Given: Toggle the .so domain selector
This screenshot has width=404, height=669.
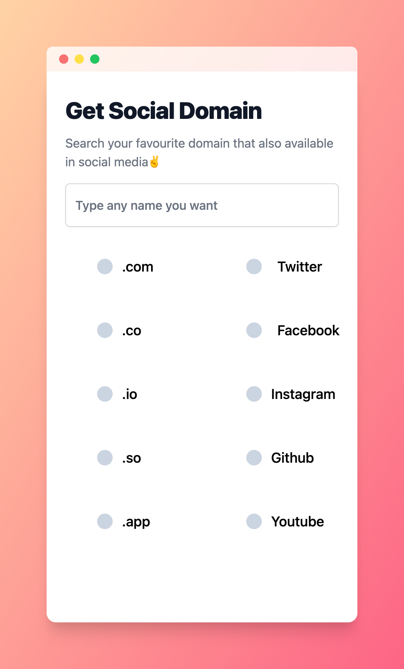Looking at the screenshot, I should coord(104,458).
